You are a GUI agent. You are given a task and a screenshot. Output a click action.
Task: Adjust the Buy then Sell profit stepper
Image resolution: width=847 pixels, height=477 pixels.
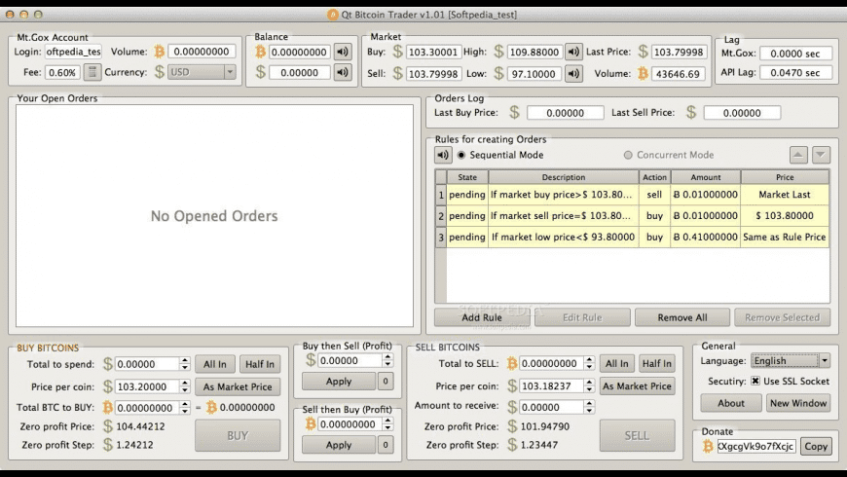387,360
